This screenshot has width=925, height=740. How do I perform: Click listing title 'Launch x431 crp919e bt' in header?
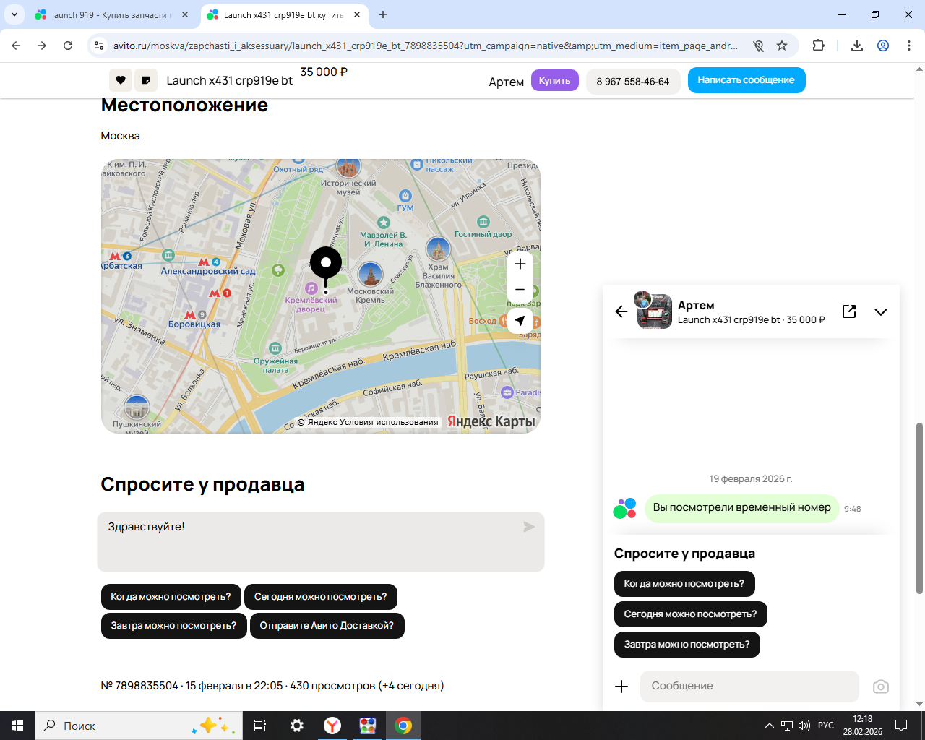pyautogui.click(x=230, y=81)
